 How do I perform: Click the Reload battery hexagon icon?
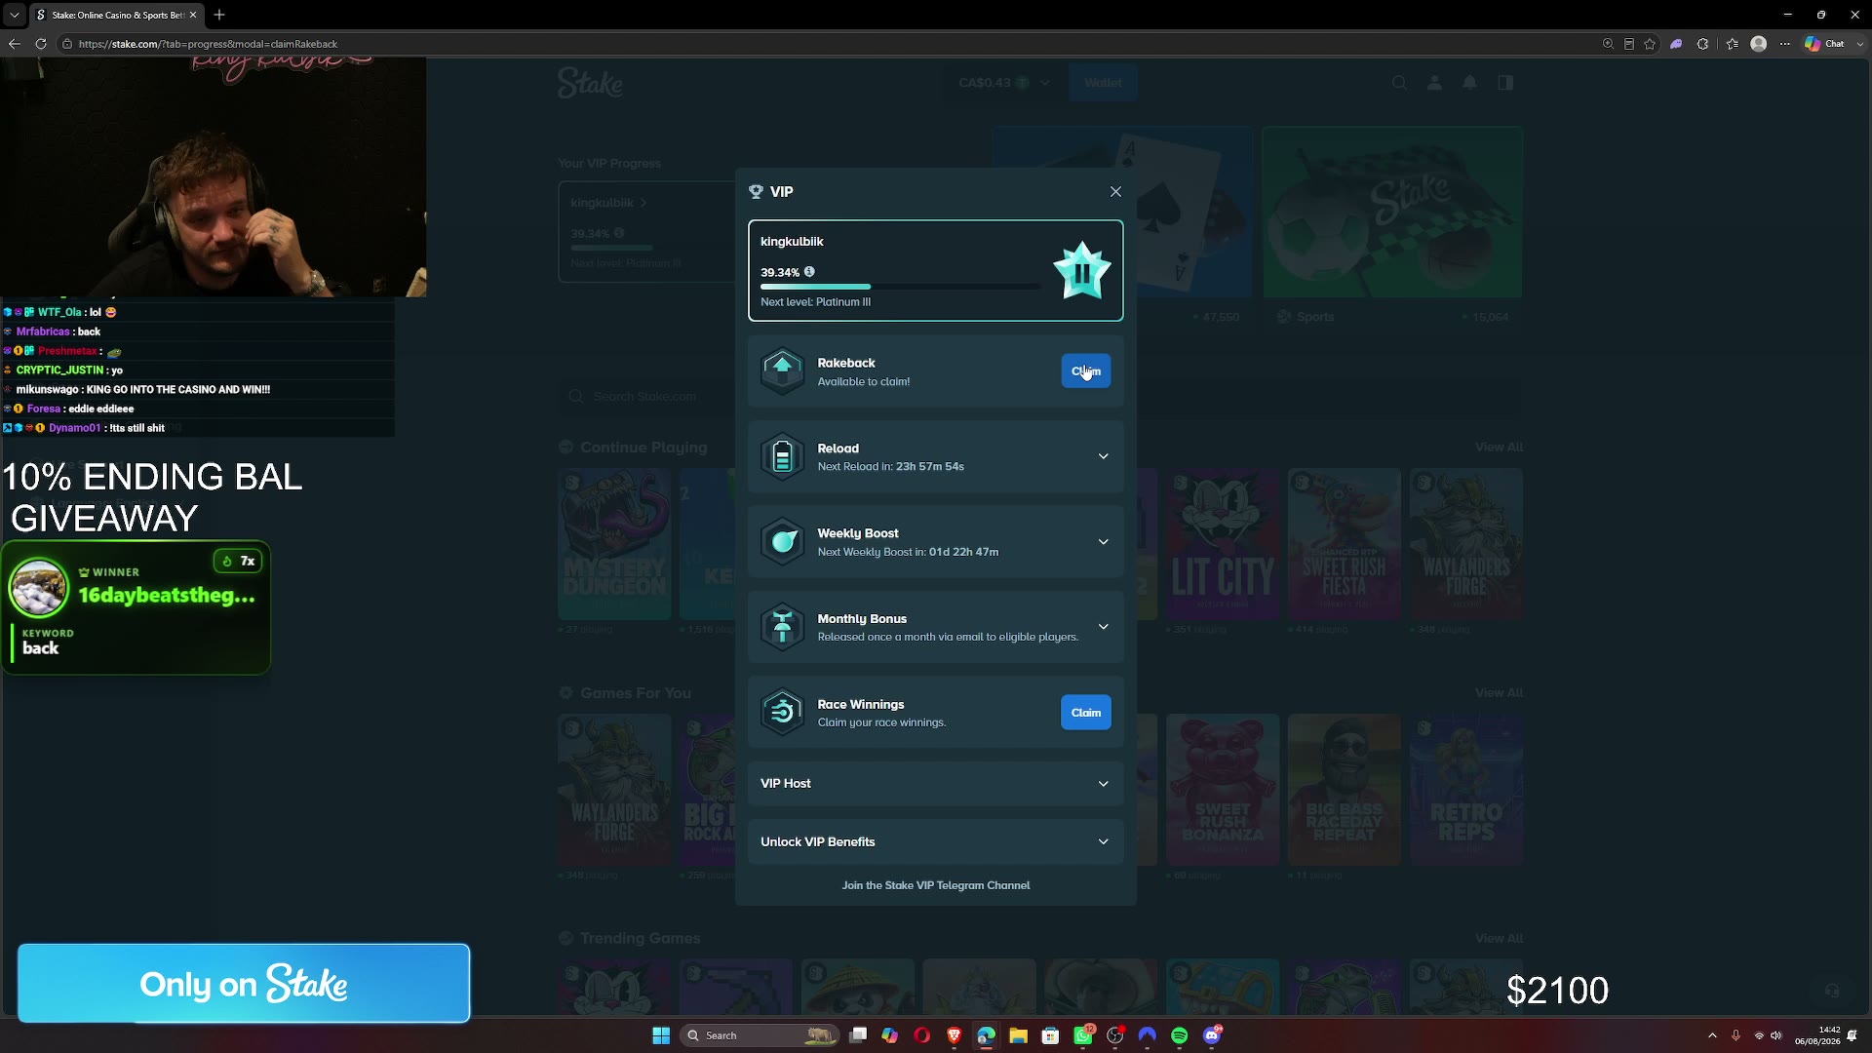pos(782,456)
